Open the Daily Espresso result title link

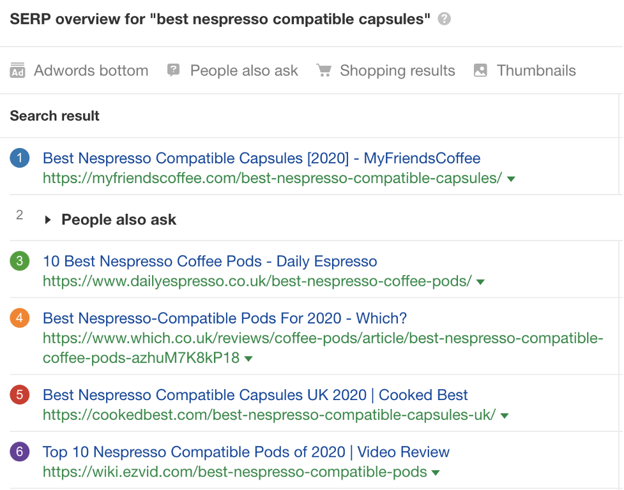[x=209, y=261]
